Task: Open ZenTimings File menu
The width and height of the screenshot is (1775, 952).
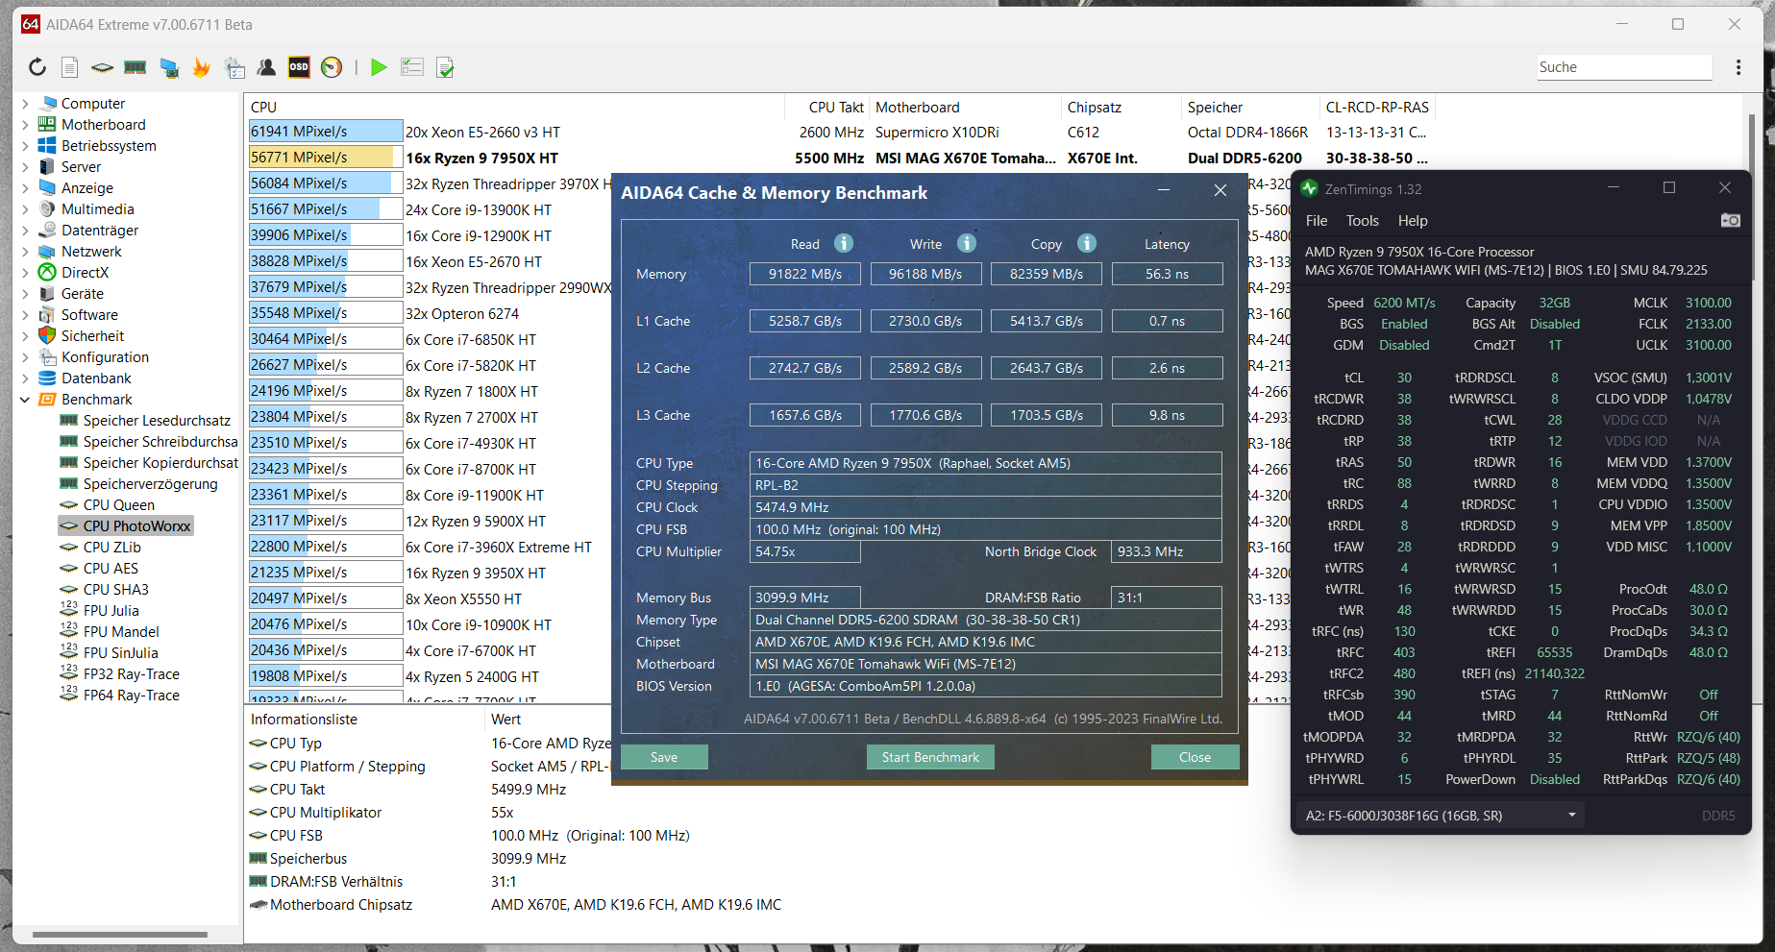Action: pyautogui.click(x=1317, y=221)
